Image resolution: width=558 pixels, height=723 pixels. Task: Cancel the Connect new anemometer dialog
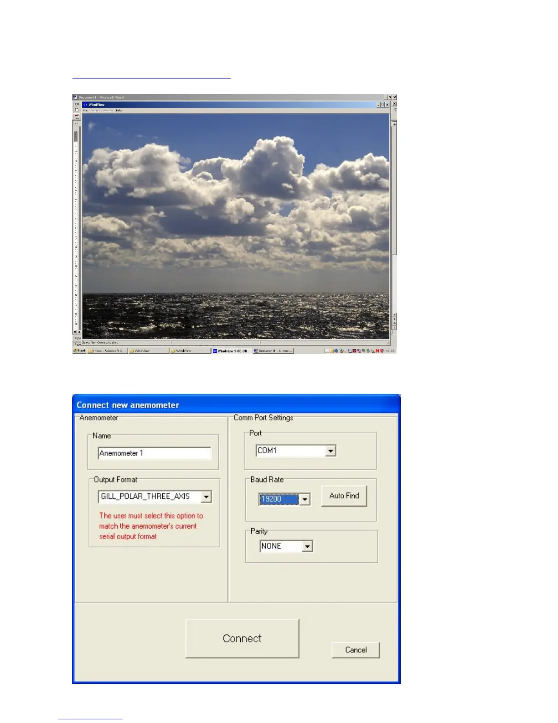tap(356, 650)
